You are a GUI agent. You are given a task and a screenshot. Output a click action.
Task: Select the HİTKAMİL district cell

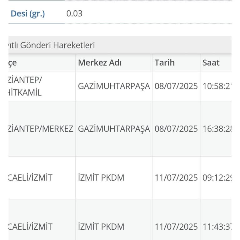(x=25, y=92)
